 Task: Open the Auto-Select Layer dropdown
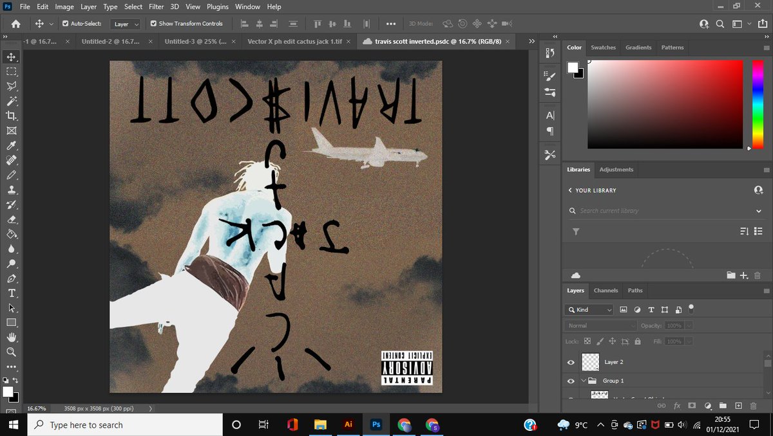(126, 24)
